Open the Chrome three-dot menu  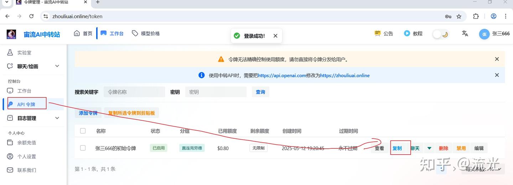tap(506, 16)
